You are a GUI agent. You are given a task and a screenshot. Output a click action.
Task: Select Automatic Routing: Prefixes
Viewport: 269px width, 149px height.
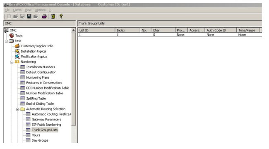pyautogui.click(x=51, y=114)
